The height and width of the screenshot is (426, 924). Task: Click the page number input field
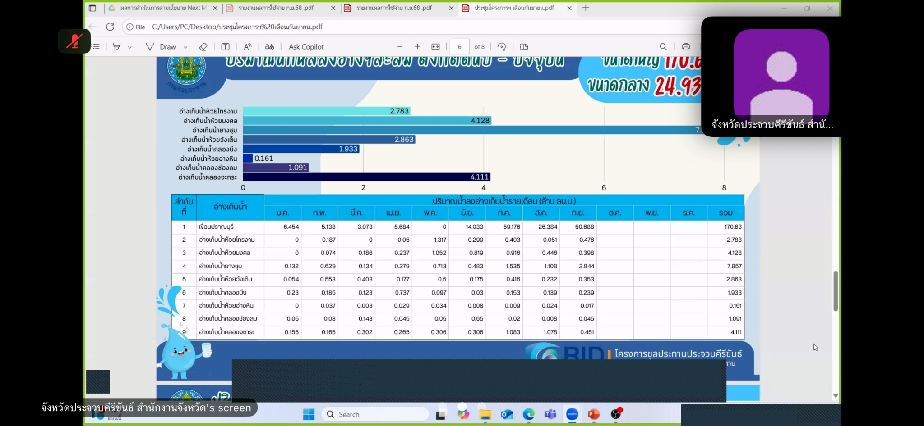click(459, 47)
